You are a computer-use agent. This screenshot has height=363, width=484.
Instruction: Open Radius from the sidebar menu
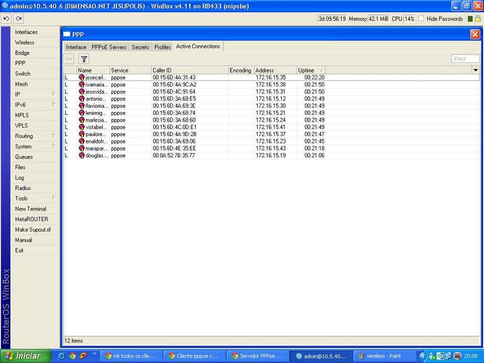coord(23,188)
